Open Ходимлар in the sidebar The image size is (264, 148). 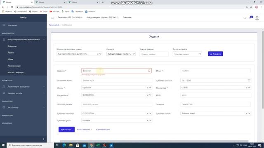(x=12, y=46)
